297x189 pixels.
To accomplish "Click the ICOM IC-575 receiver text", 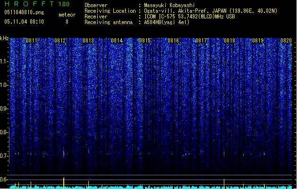I will click(x=189, y=17).
